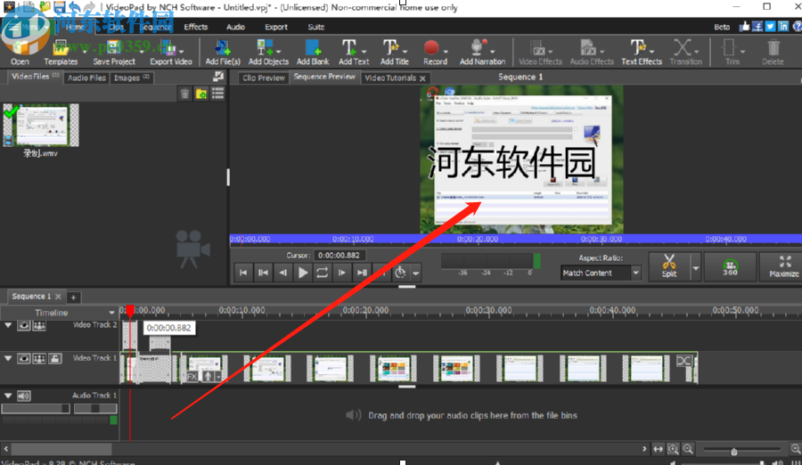Click the Export Video icon
Screen dimensions: 802x465
coord(171,52)
